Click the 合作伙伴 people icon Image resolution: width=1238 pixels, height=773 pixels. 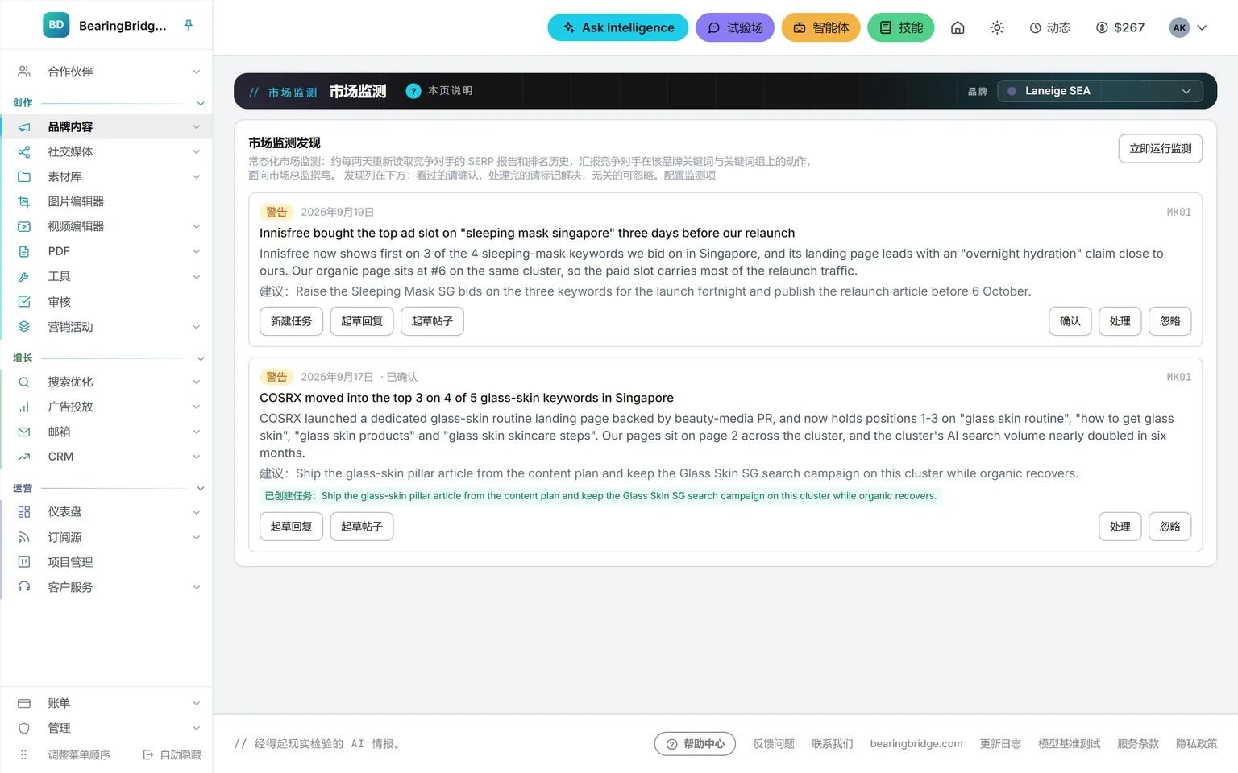(x=24, y=72)
